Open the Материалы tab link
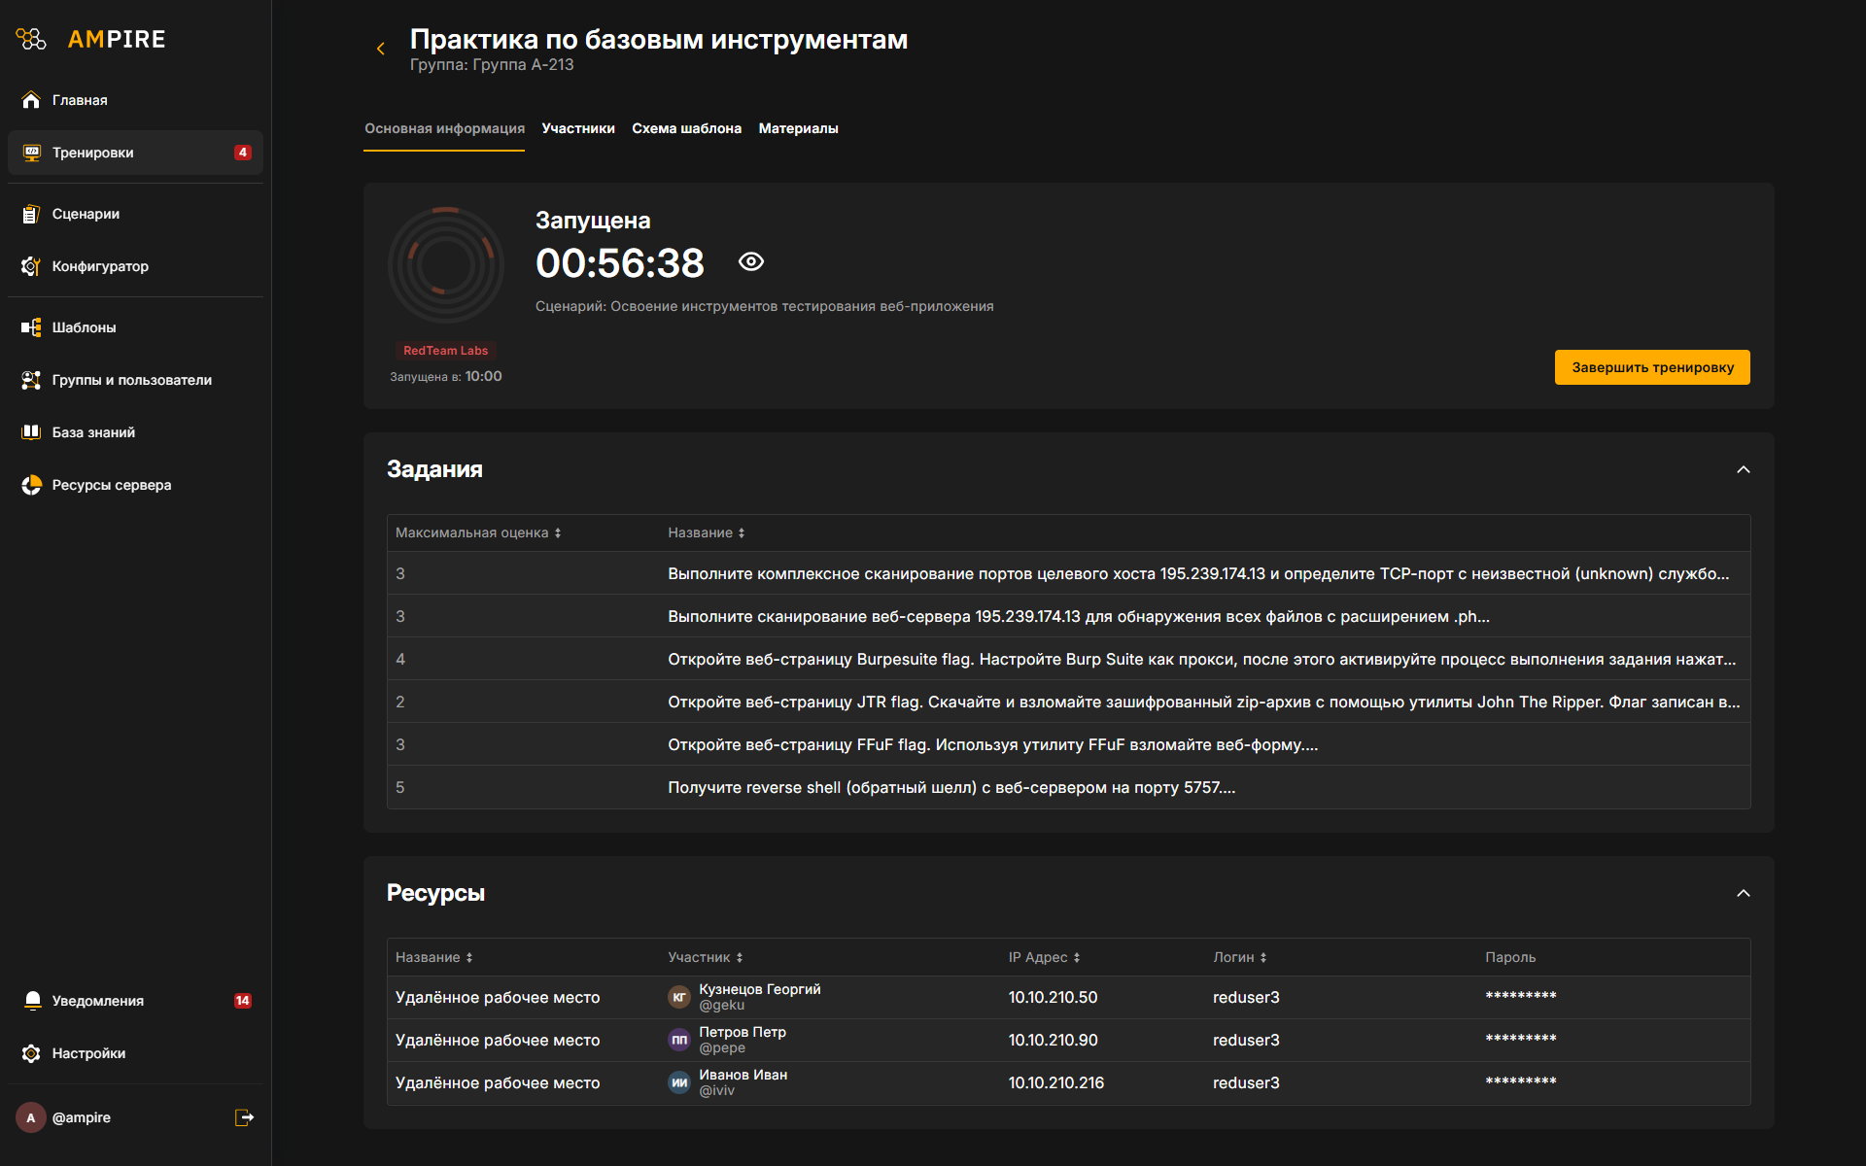The width and height of the screenshot is (1866, 1166). [x=798, y=127]
